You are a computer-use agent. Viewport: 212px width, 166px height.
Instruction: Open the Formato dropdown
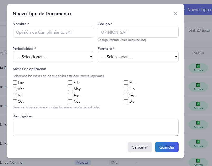pos(138,57)
